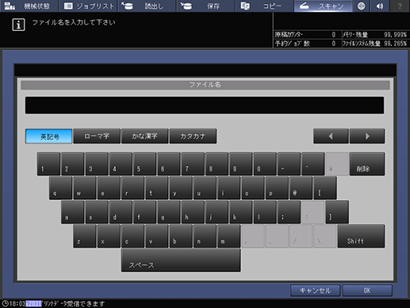The width and height of the screenshot is (410, 308).
Task: Tap the x key
Action: (109, 236)
